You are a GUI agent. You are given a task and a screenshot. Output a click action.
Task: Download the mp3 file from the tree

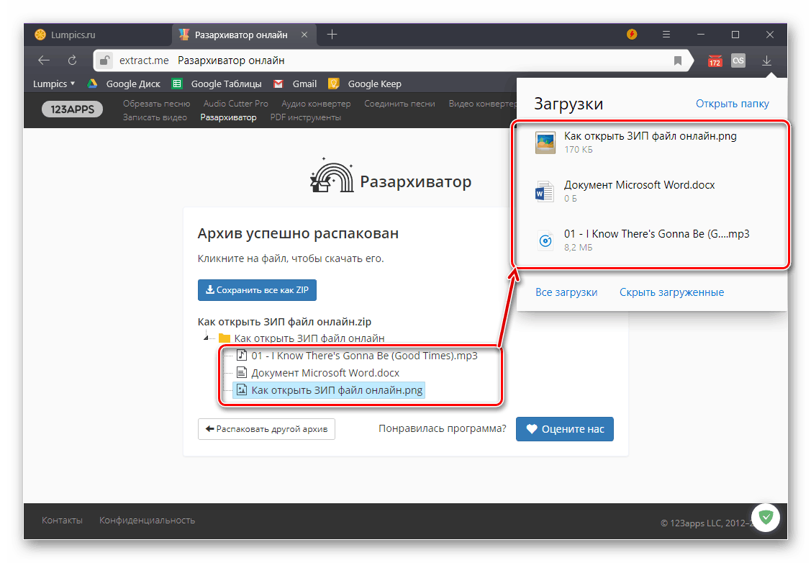coord(364,356)
